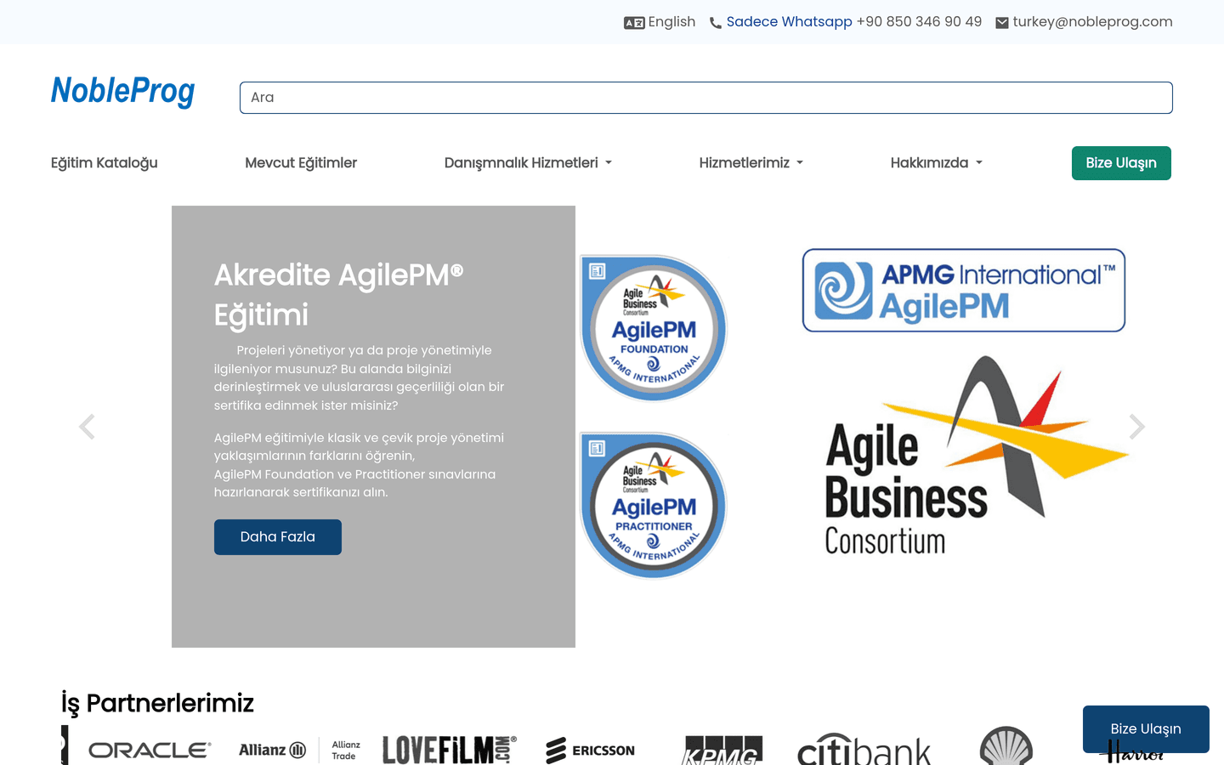This screenshot has height=765, width=1224.
Task: Click the floating blue Bize Ulaşın button
Action: click(1146, 729)
